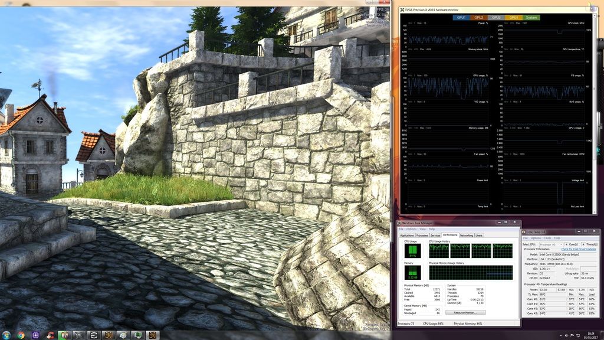Click the volume icon in system tray

tap(566, 335)
